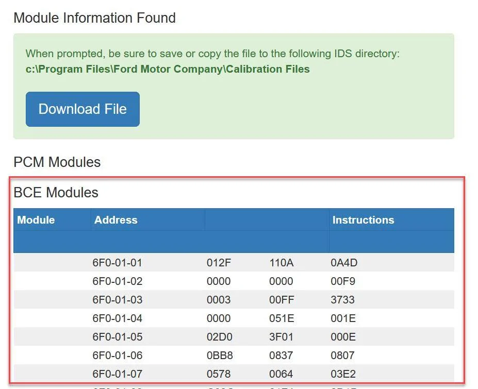Click value 02D0 in row 6F0-01-05
The height and width of the screenshot is (389, 478).
[220, 337]
